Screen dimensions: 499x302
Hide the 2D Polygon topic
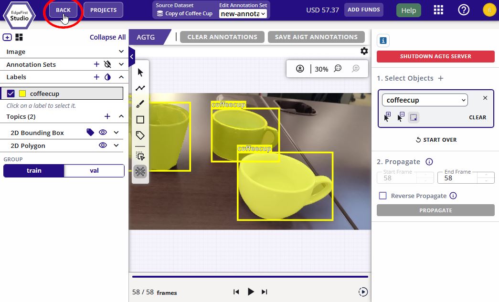[103, 146]
